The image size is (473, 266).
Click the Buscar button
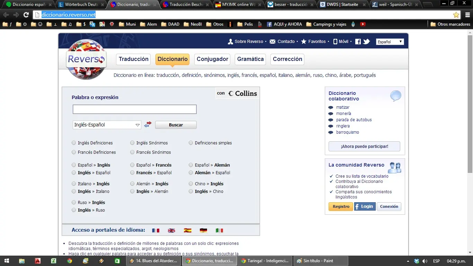point(176,125)
